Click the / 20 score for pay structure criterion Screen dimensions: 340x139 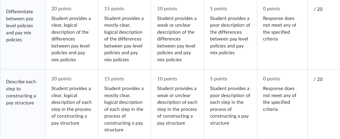[x=318, y=79]
